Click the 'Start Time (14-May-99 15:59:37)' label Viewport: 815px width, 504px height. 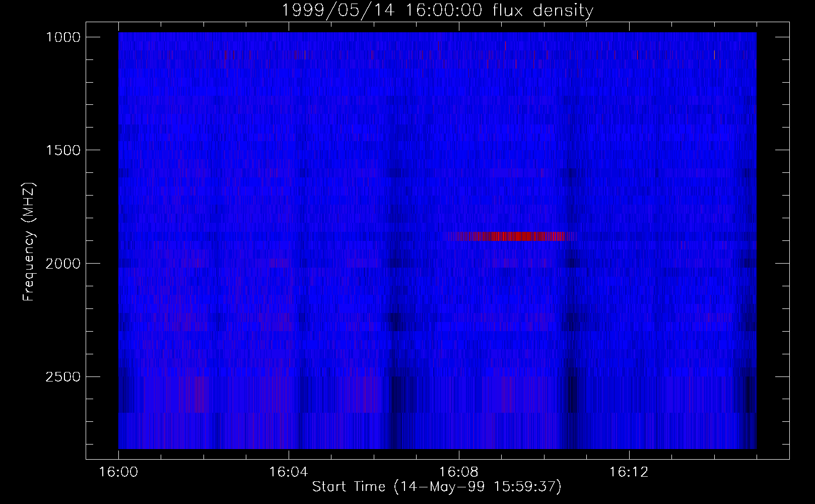coord(437,487)
